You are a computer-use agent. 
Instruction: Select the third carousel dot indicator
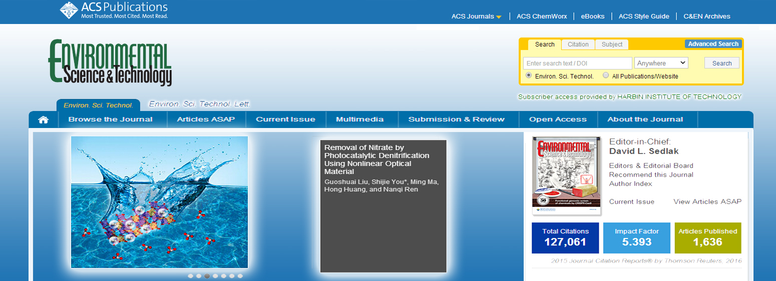207,275
